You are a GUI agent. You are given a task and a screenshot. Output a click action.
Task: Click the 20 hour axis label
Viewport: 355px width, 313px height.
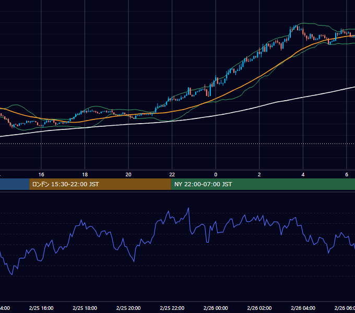[128, 175]
